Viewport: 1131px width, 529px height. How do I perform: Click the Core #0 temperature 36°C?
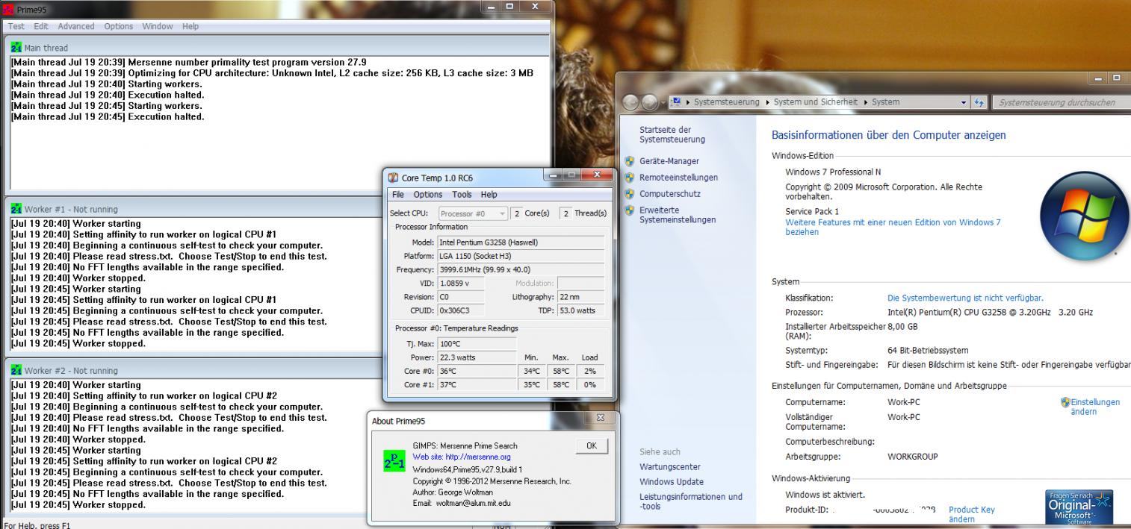pyautogui.click(x=476, y=371)
